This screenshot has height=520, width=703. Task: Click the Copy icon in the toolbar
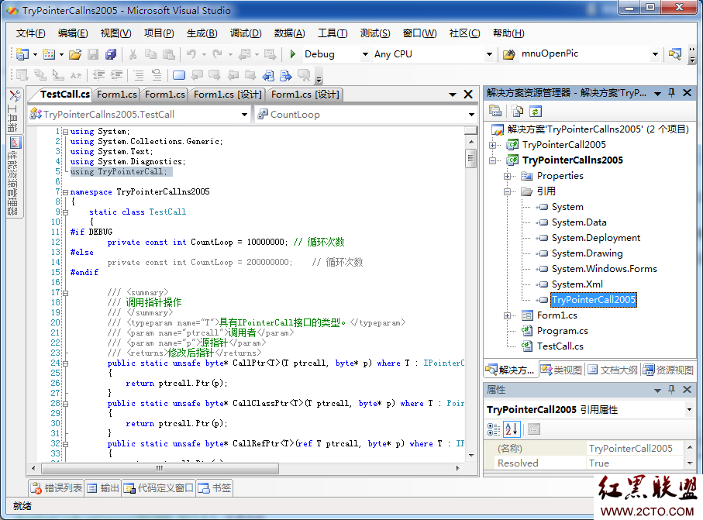[150, 54]
